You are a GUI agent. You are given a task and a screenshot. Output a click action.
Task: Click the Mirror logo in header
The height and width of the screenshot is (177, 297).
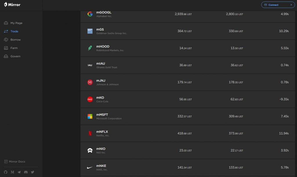12,5
